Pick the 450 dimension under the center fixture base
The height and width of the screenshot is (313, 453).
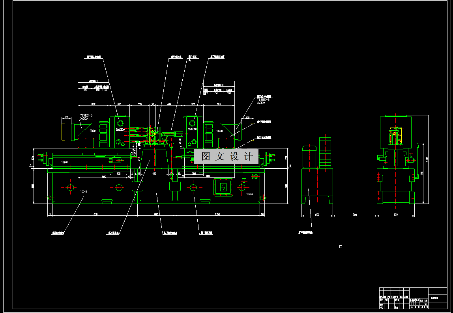click(154, 174)
